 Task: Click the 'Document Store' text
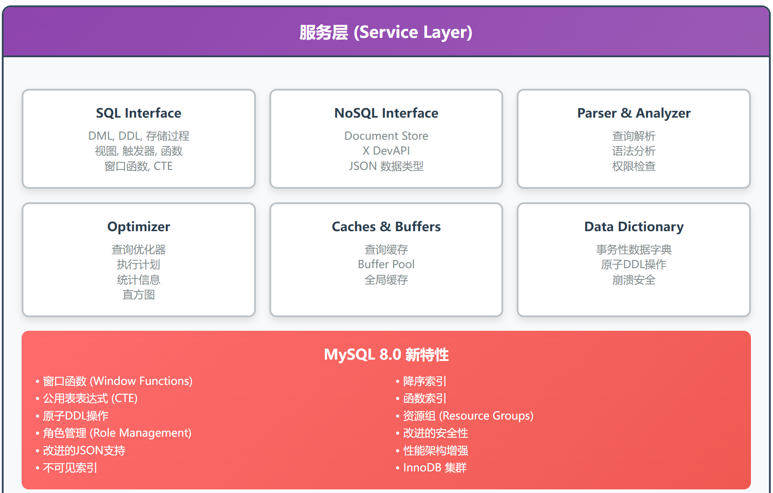tap(386, 136)
